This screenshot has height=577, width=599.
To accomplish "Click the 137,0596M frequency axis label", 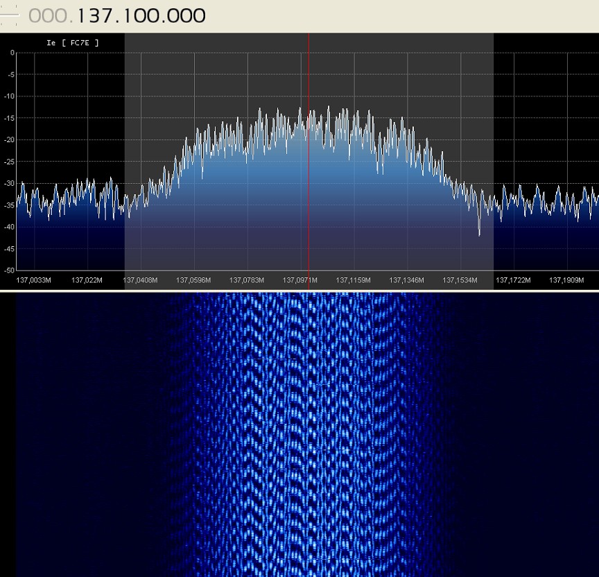I will coord(193,280).
